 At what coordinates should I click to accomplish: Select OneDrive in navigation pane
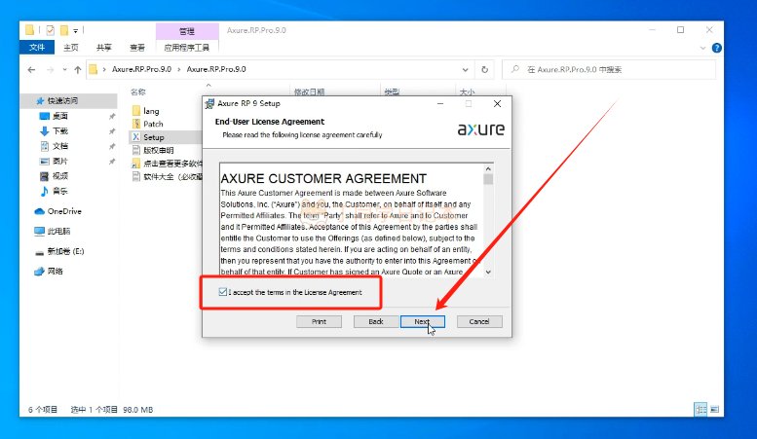(64, 211)
